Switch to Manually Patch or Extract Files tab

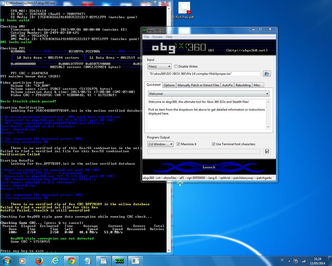(x=198, y=85)
